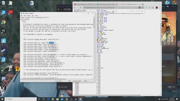
Task: Open the Steam desktop shortcut
Action: coord(3,51)
